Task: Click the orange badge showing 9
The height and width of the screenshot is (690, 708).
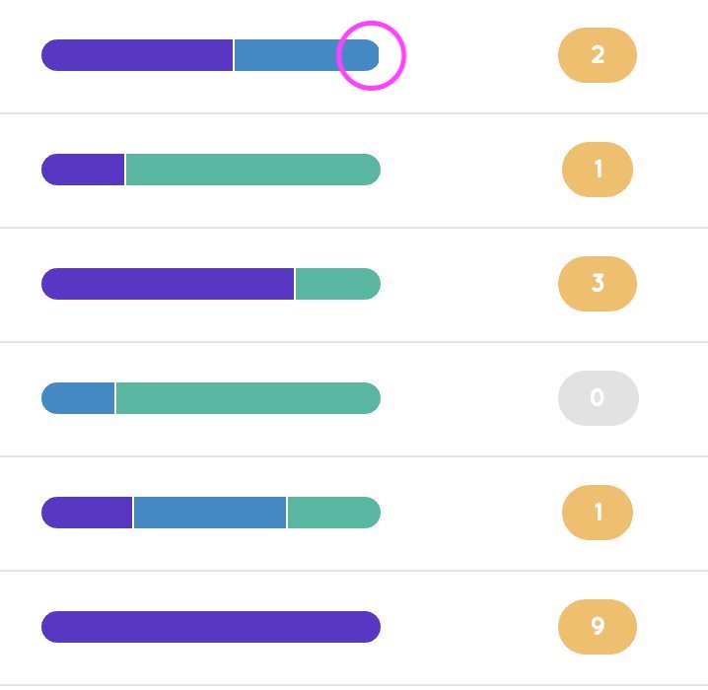Action: coord(598,626)
